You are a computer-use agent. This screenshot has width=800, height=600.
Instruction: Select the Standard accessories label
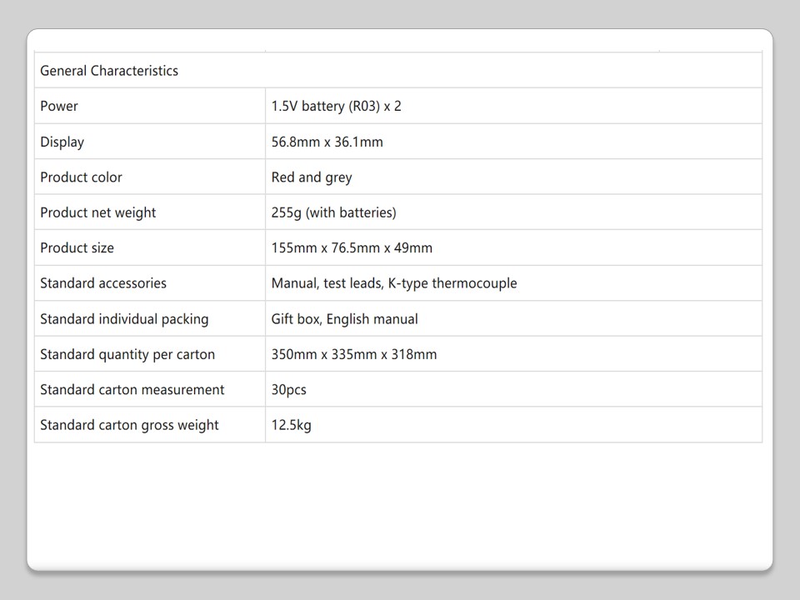pos(103,283)
